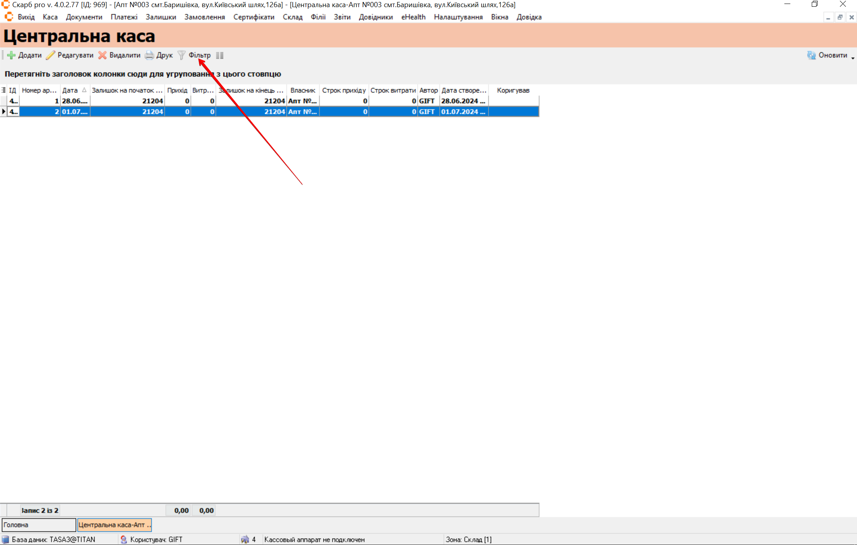Click the funnel Фільтр icon
This screenshot has height=545, width=857.
tap(181, 56)
